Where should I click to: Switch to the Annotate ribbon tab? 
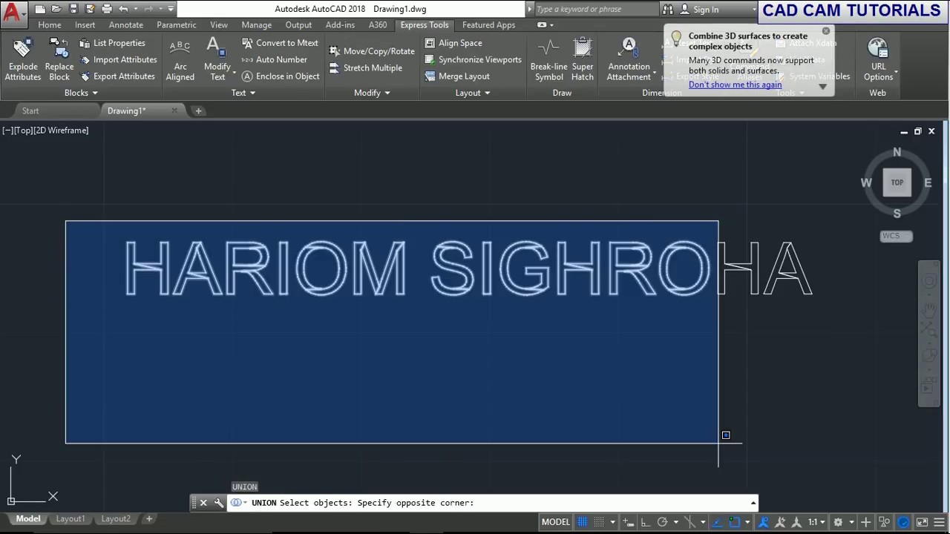click(x=126, y=24)
